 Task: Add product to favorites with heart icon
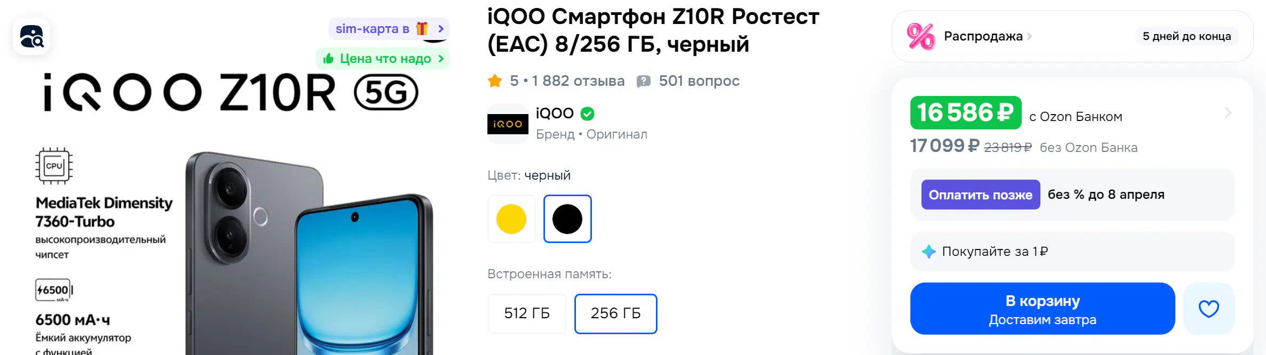click(x=1208, y=309)
